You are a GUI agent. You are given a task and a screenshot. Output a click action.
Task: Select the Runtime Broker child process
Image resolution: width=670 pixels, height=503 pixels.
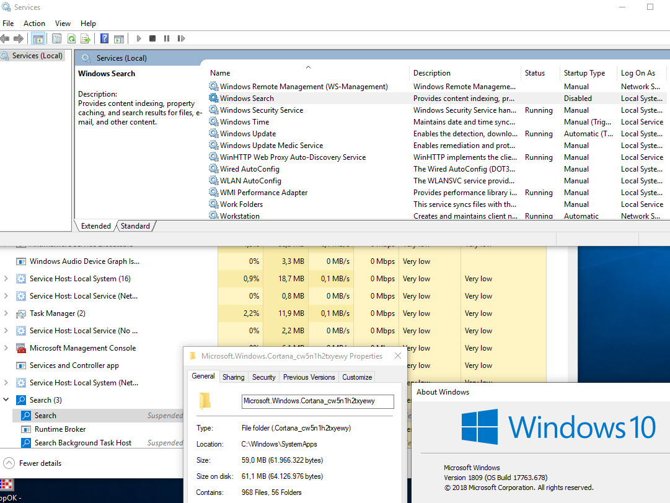click(60, 429)
